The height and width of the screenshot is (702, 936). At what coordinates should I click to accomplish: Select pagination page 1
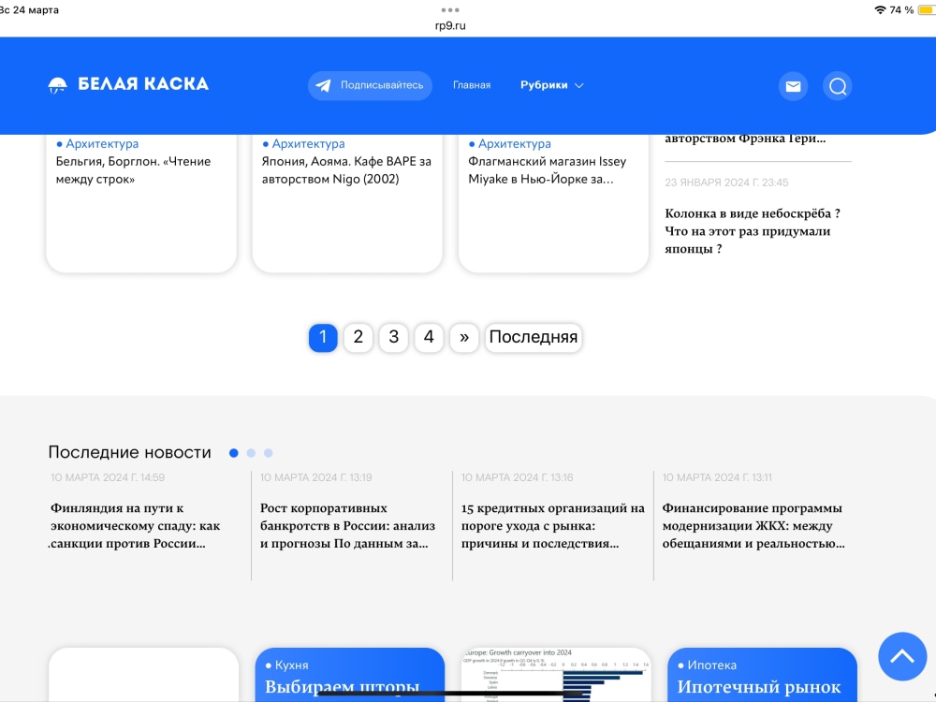point(323,337)
